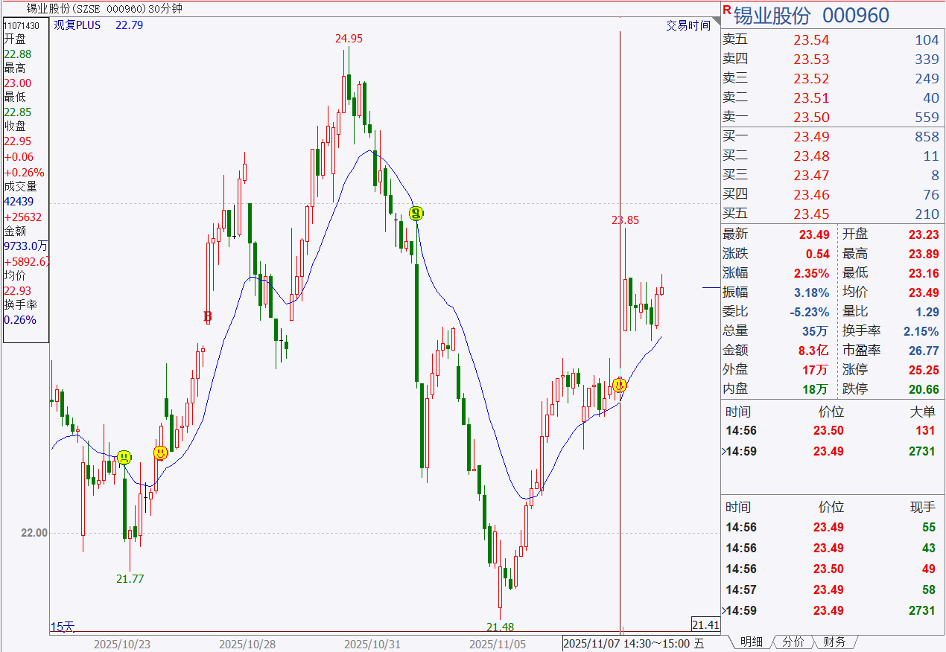
Task: Click the 涨幅 2.35% value
Action: pos(812,273)
